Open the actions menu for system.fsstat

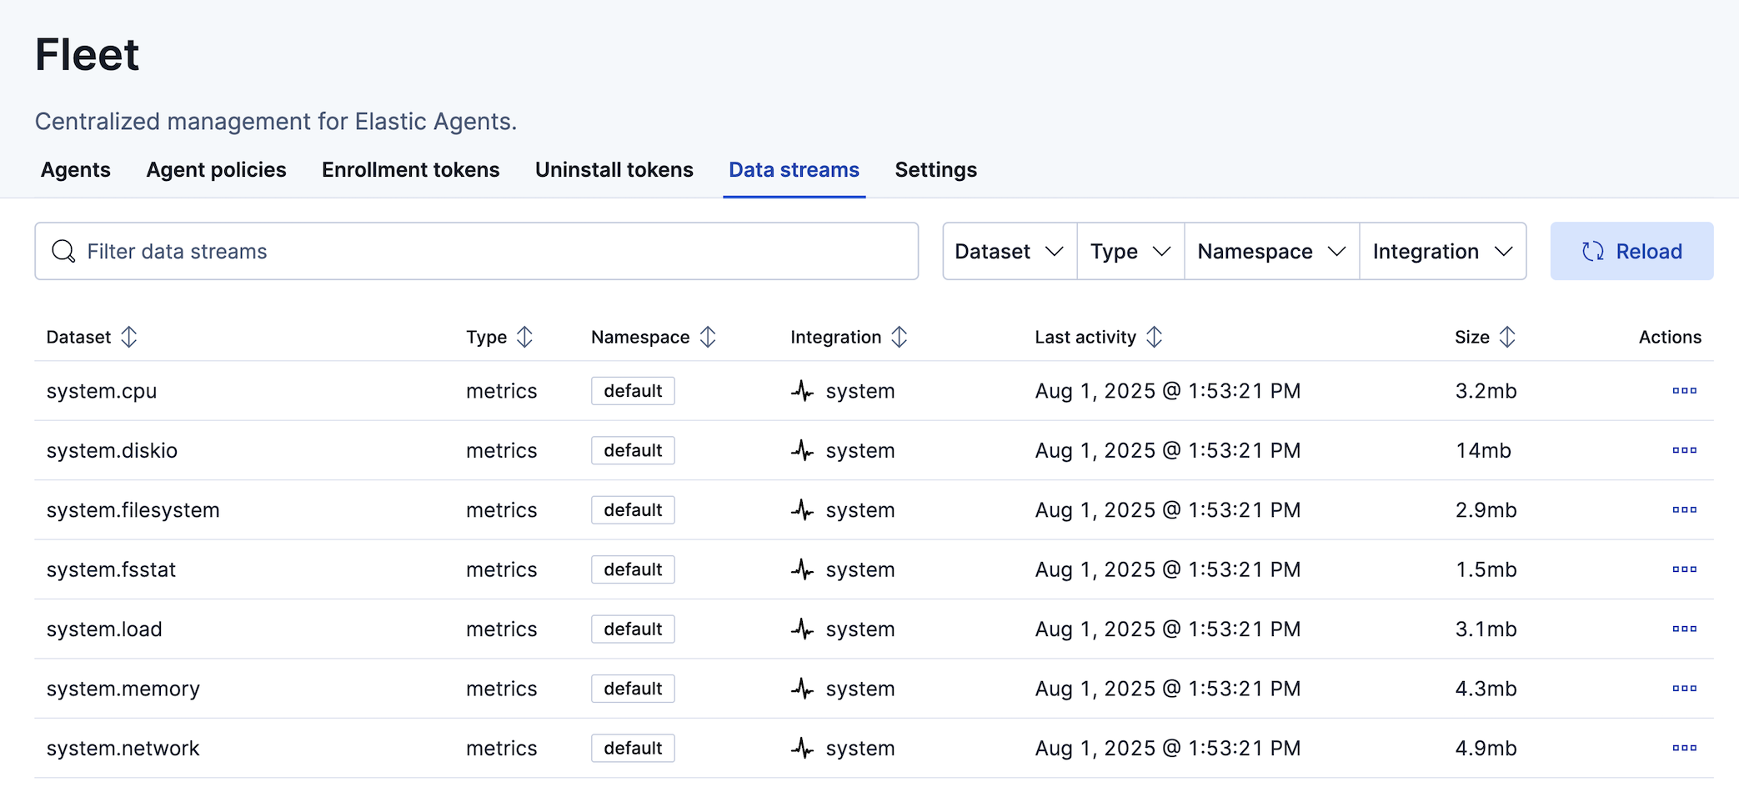(1685, 569)
